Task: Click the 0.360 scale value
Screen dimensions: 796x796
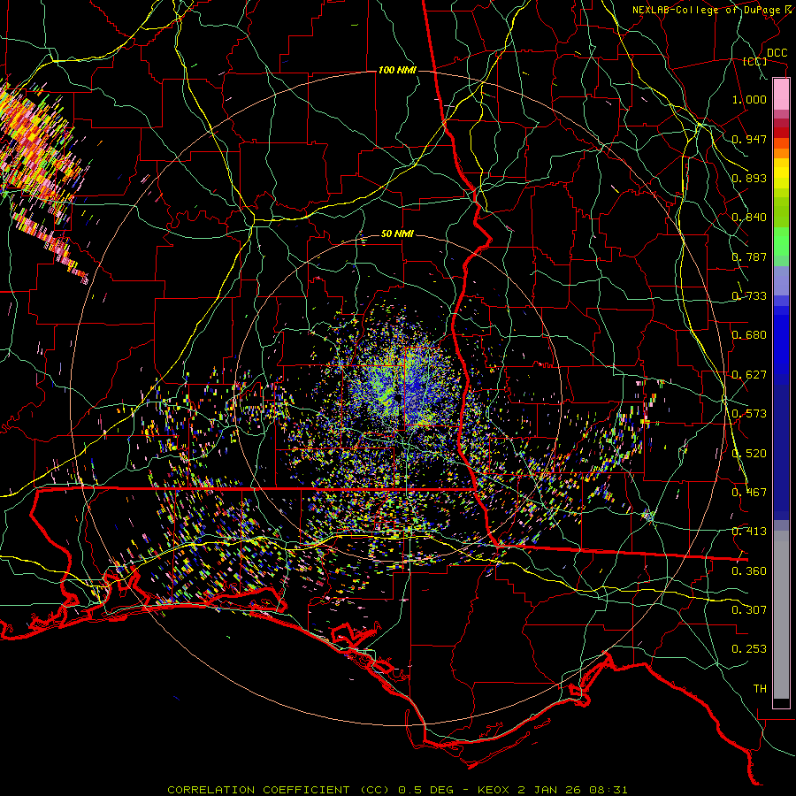Action: pos(749,571)
